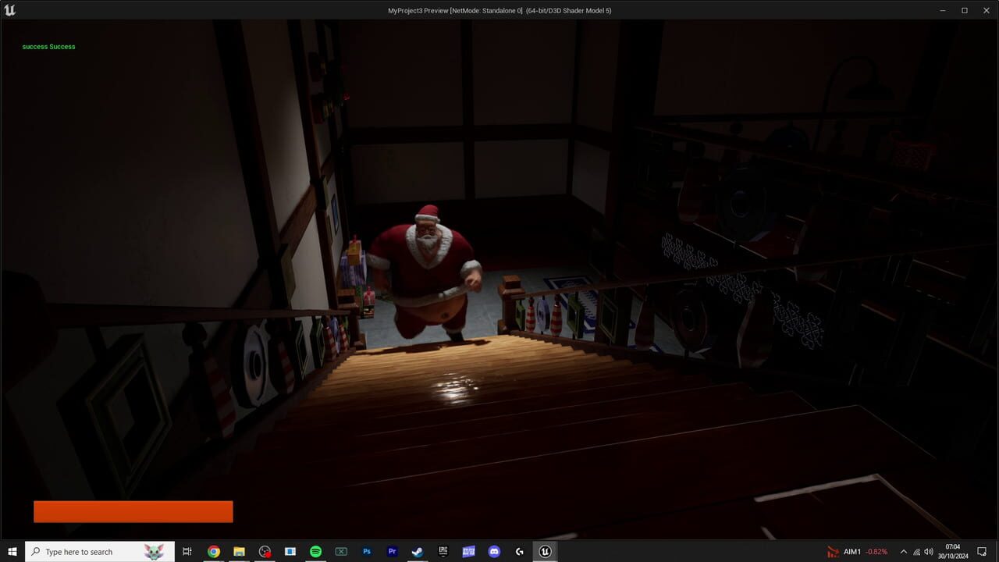This screenshot has width=999, height=562.
Task: Open Task View from taskbar
Action: (x=187, y=552)
